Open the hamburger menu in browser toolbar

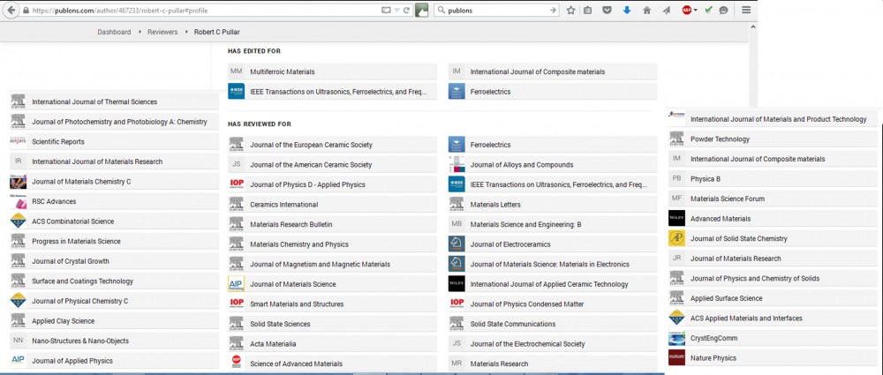coord(746,11)
